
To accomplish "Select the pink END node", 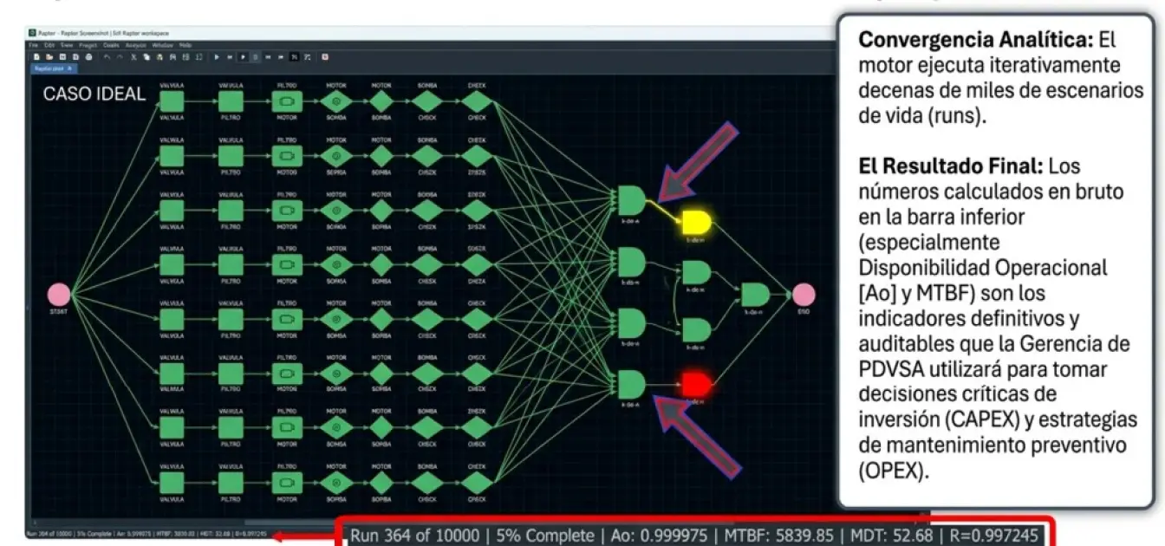I will pos(804,295).
